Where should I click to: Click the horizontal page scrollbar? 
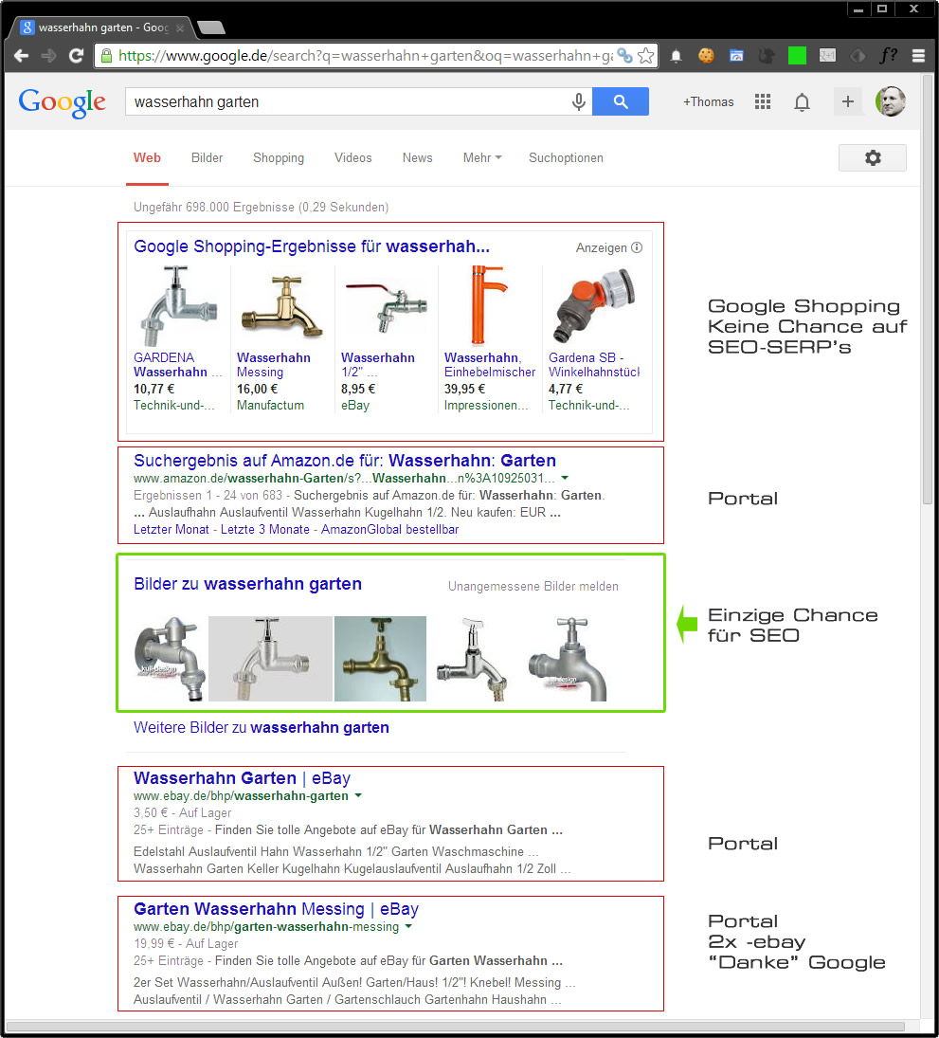point(455,1026)
